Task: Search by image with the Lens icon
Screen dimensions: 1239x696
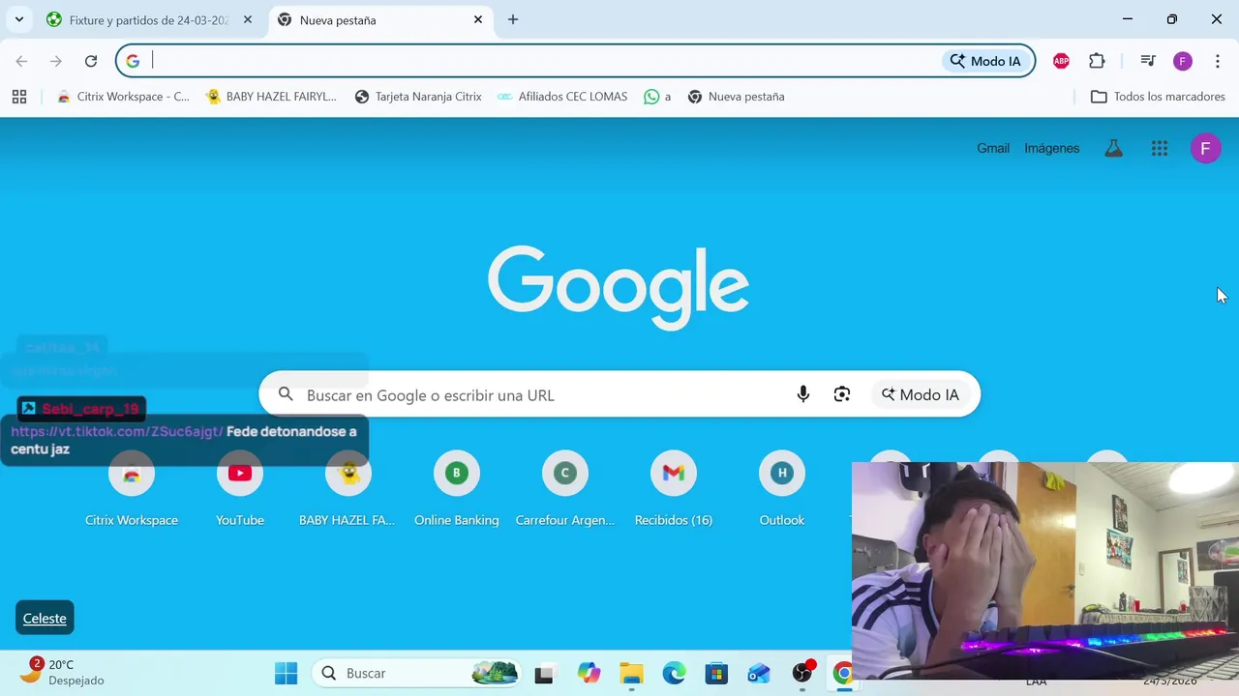Action: 842,394
